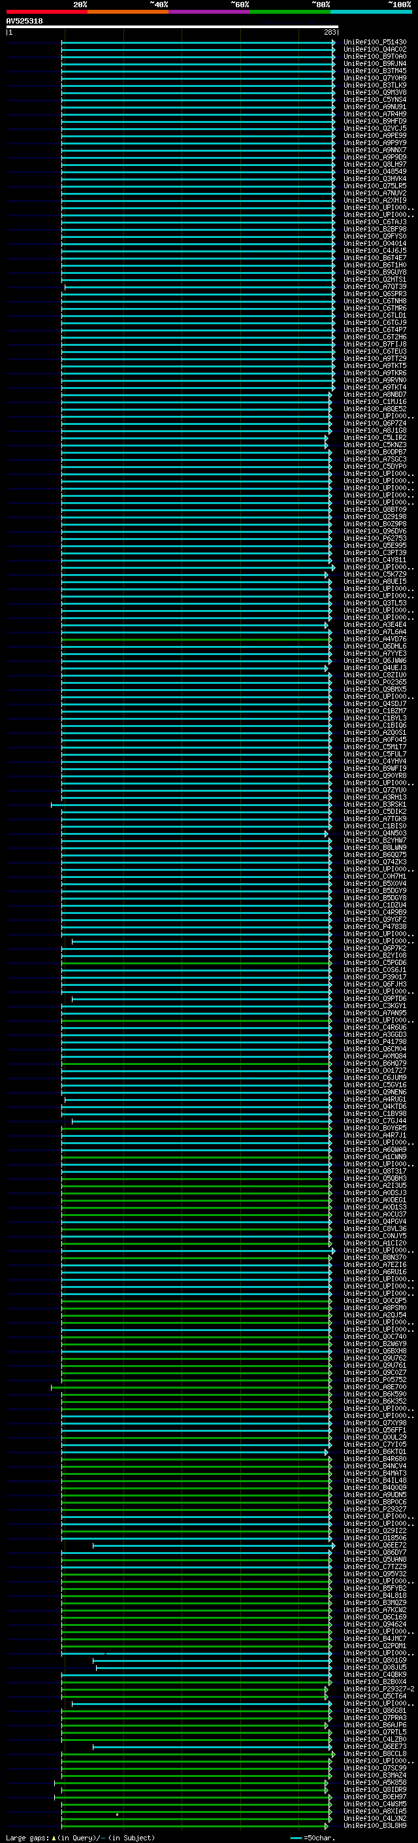Click the AV525318 query sequence name
This screenshot has height=1843, width=418.
point(24,21)
